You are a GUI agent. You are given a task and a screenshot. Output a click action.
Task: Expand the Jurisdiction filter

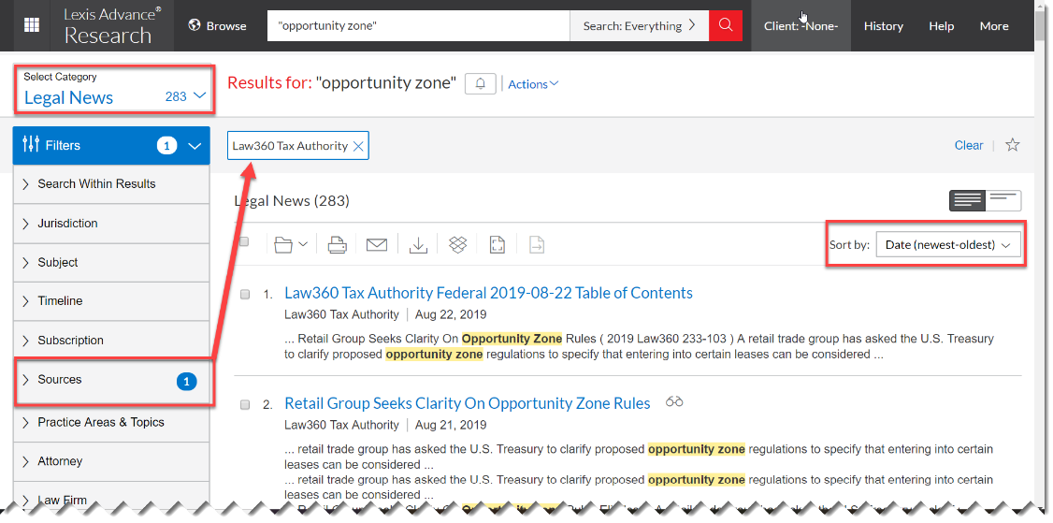coord(111,224)
